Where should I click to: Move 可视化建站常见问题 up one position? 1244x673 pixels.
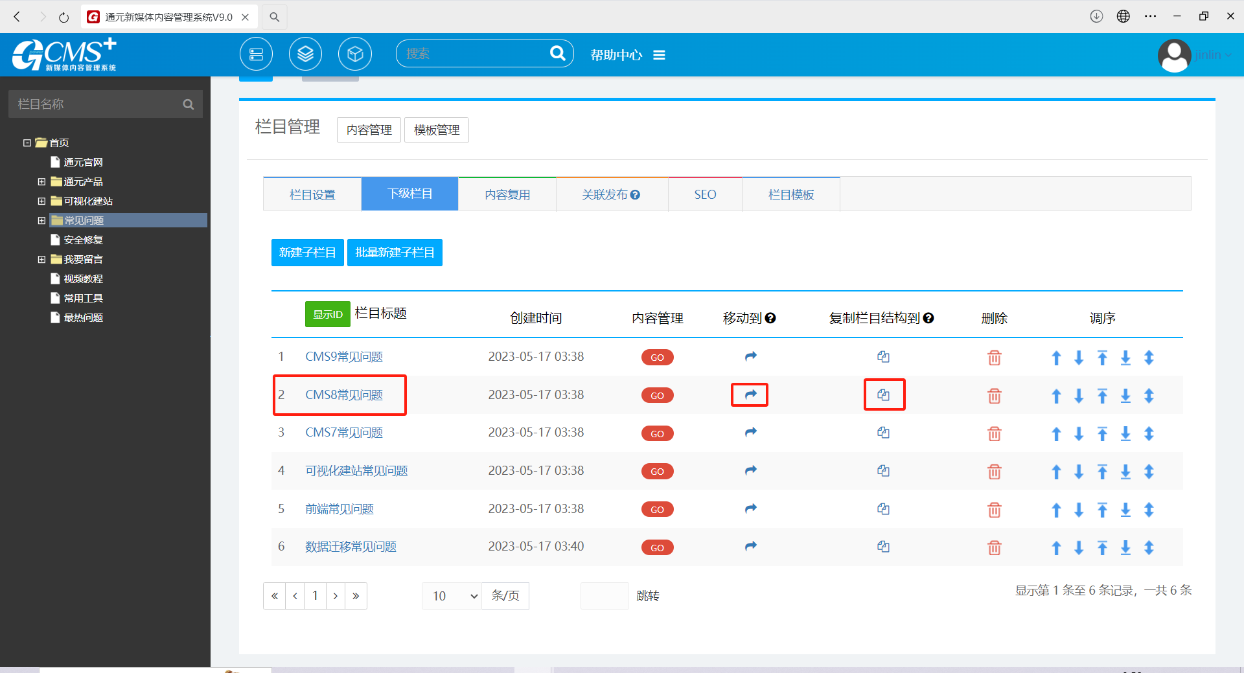(x=1056, y=472)
